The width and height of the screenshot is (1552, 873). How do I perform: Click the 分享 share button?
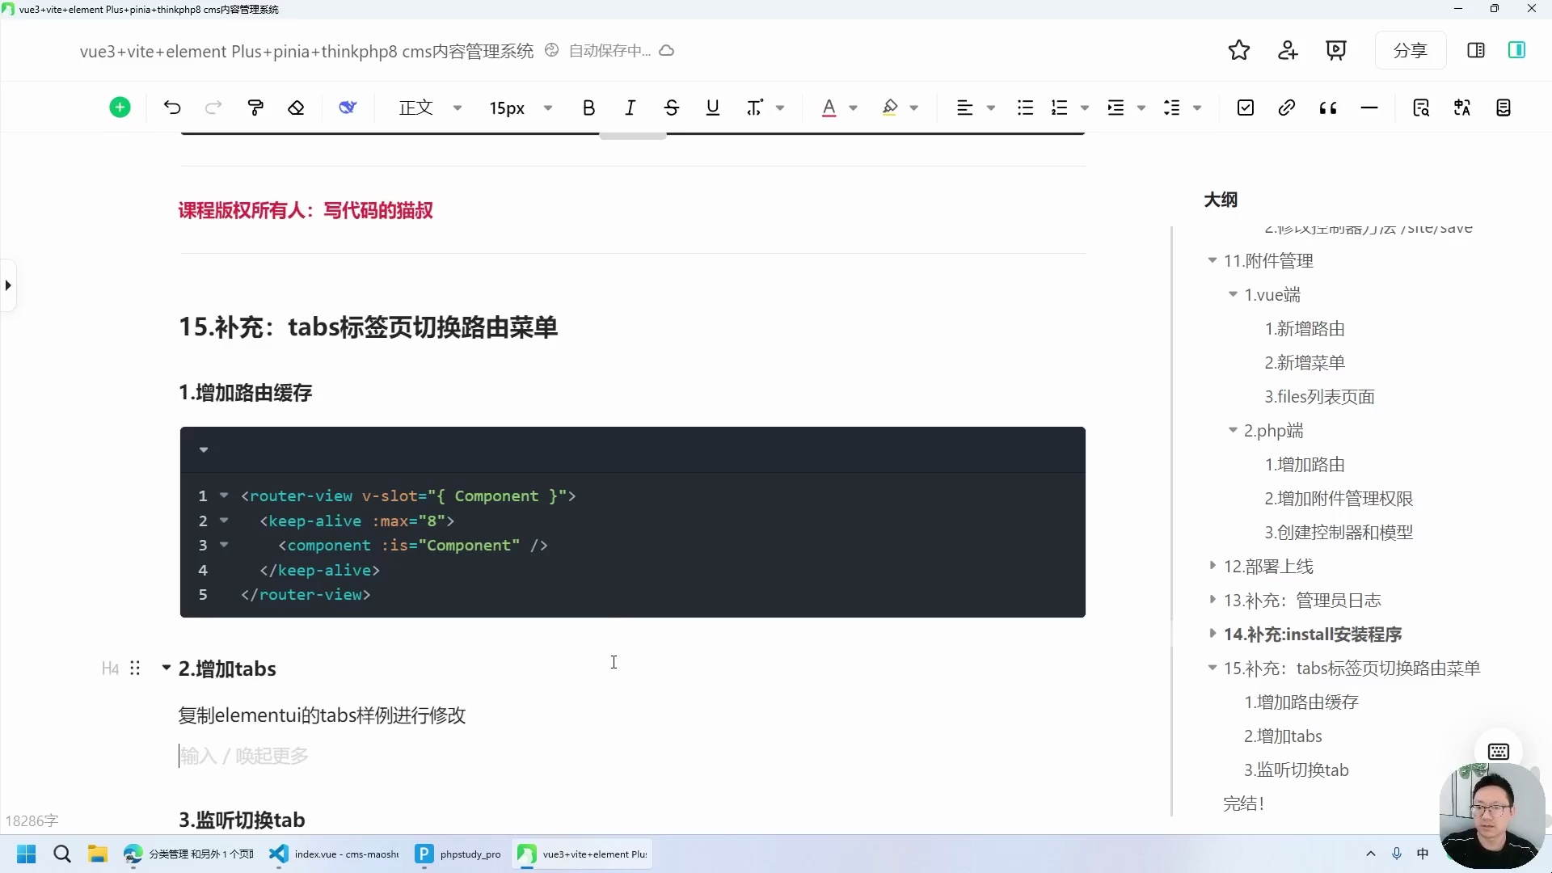(1410, 50)
